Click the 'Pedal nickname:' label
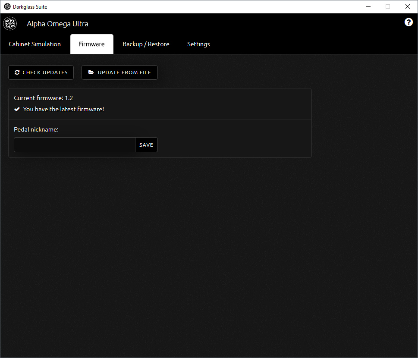This screenshot has height=358, width=418. pyautogui.click(x=36, y=129)
